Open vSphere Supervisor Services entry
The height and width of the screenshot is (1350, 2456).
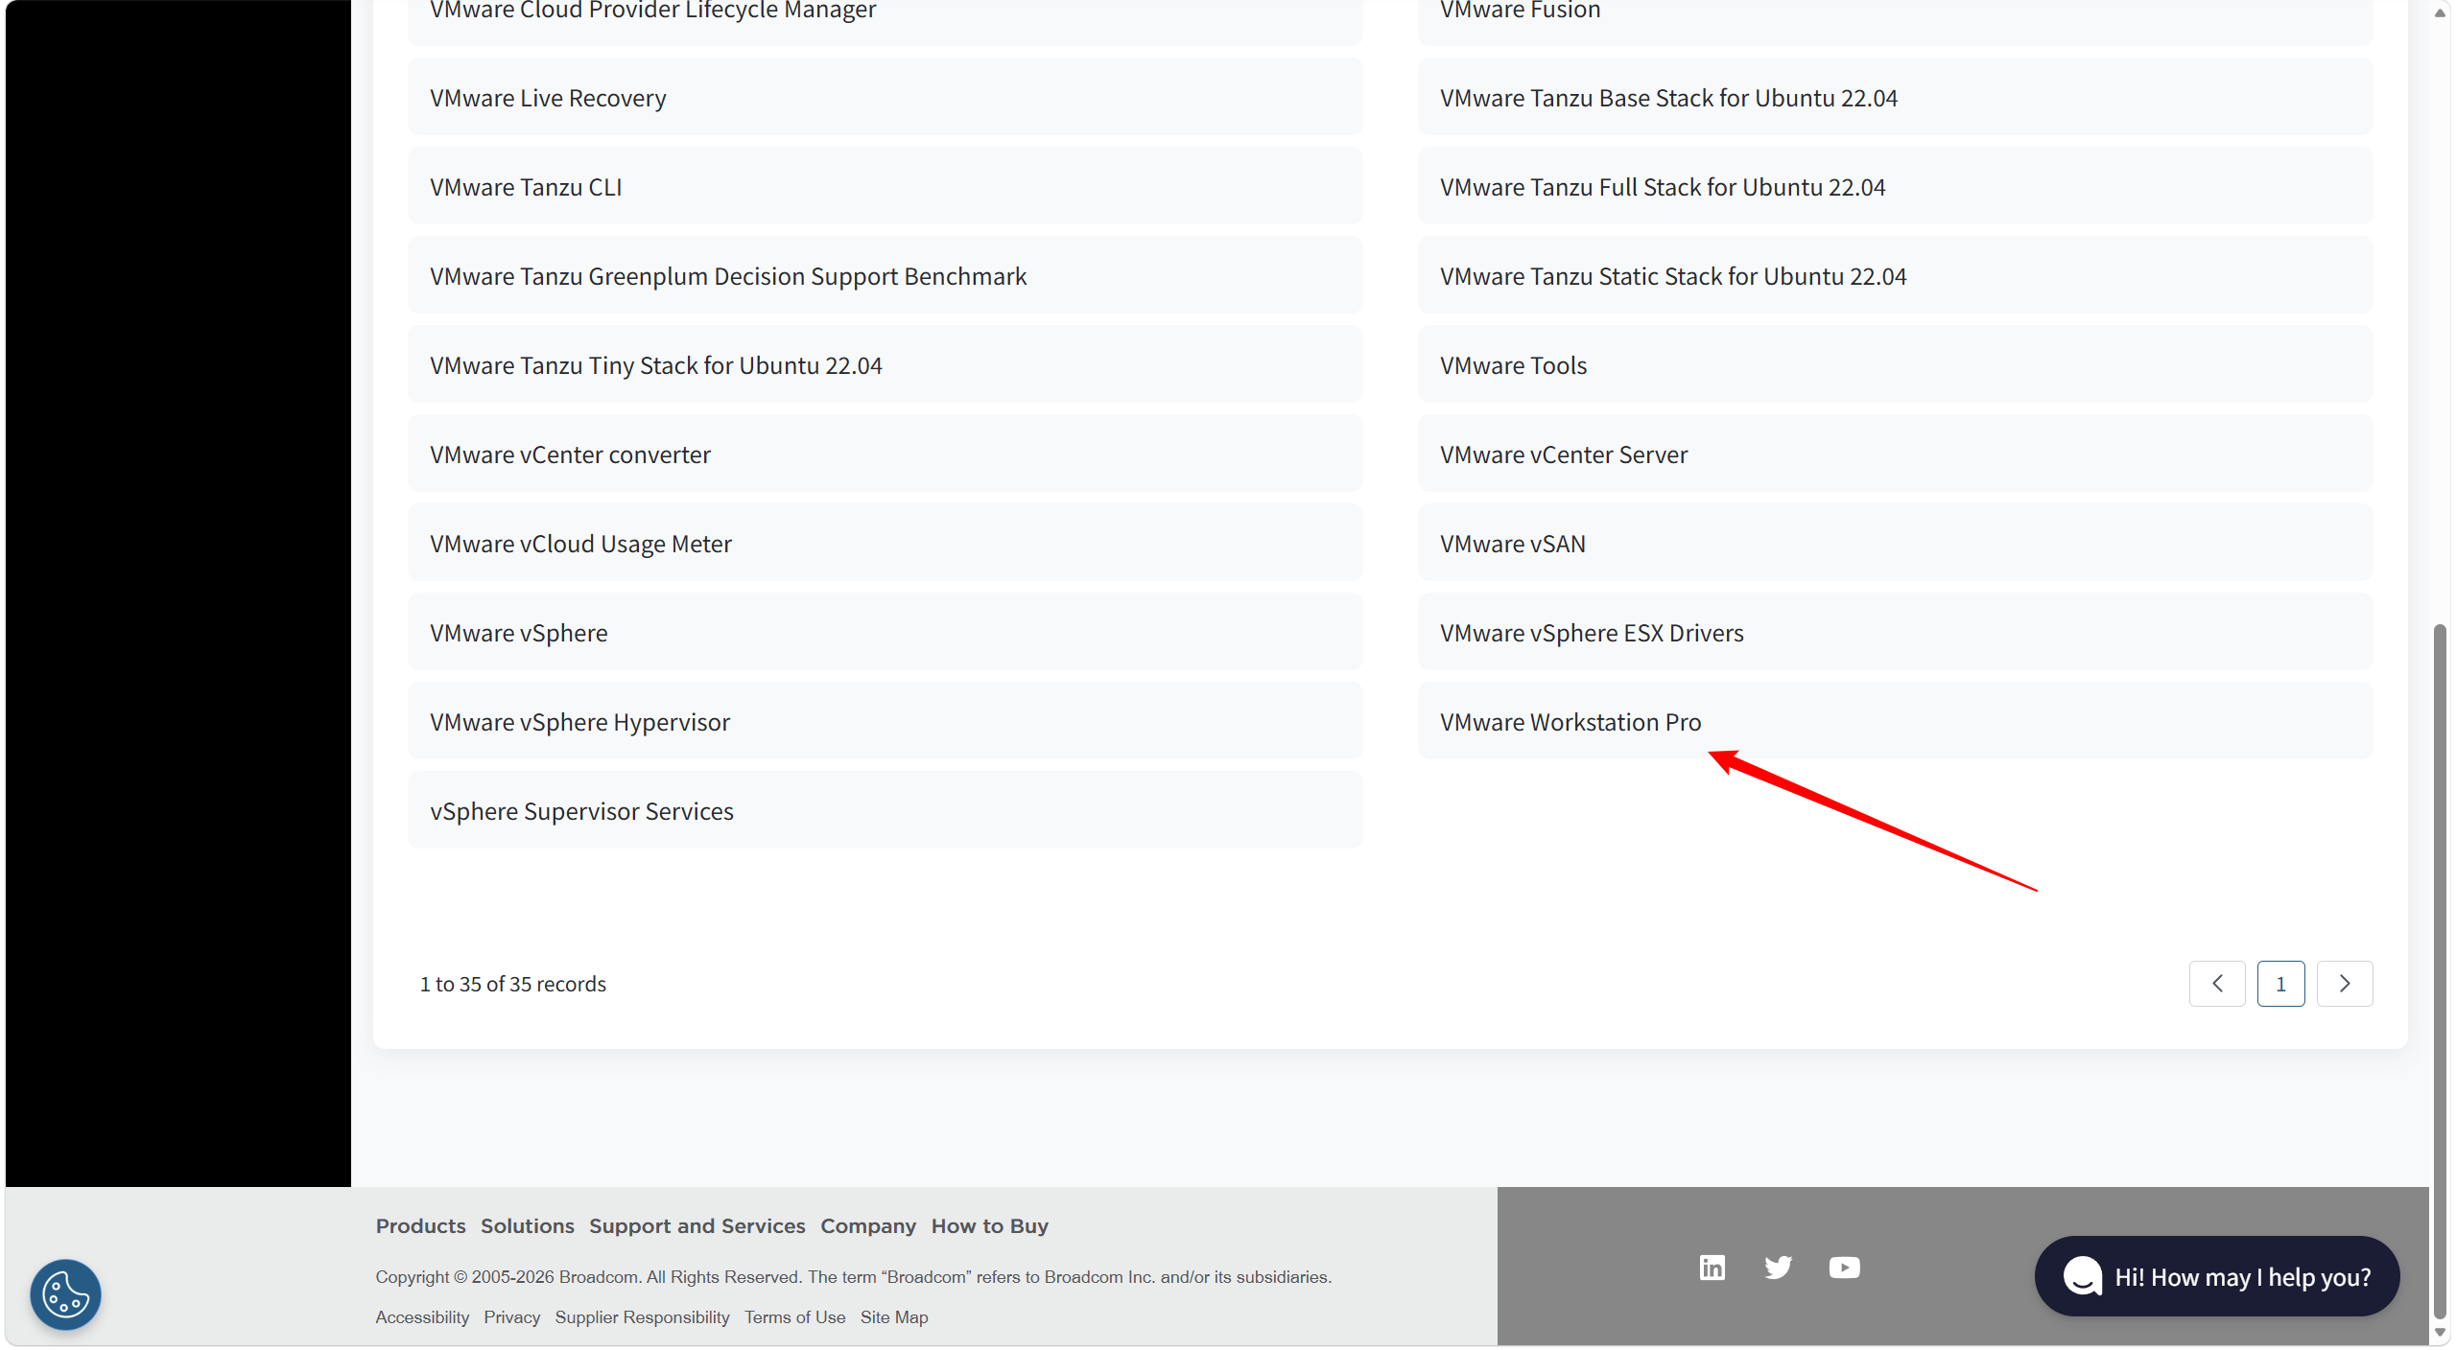click(581, 811)
